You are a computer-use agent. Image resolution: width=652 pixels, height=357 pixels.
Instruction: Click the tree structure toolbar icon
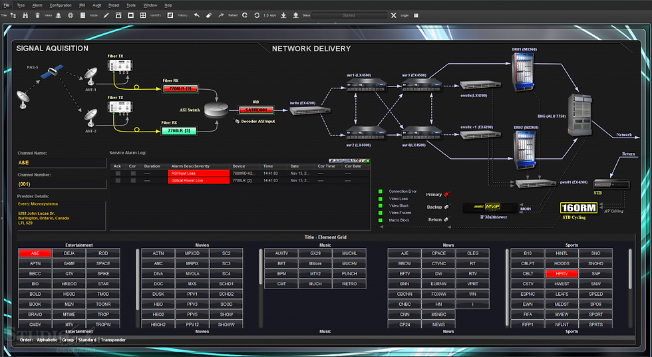point(13,15)
